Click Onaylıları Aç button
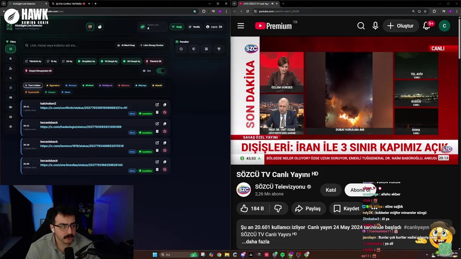Image resolution: width=461 pixels, height=259 pixels. point(86,61)
